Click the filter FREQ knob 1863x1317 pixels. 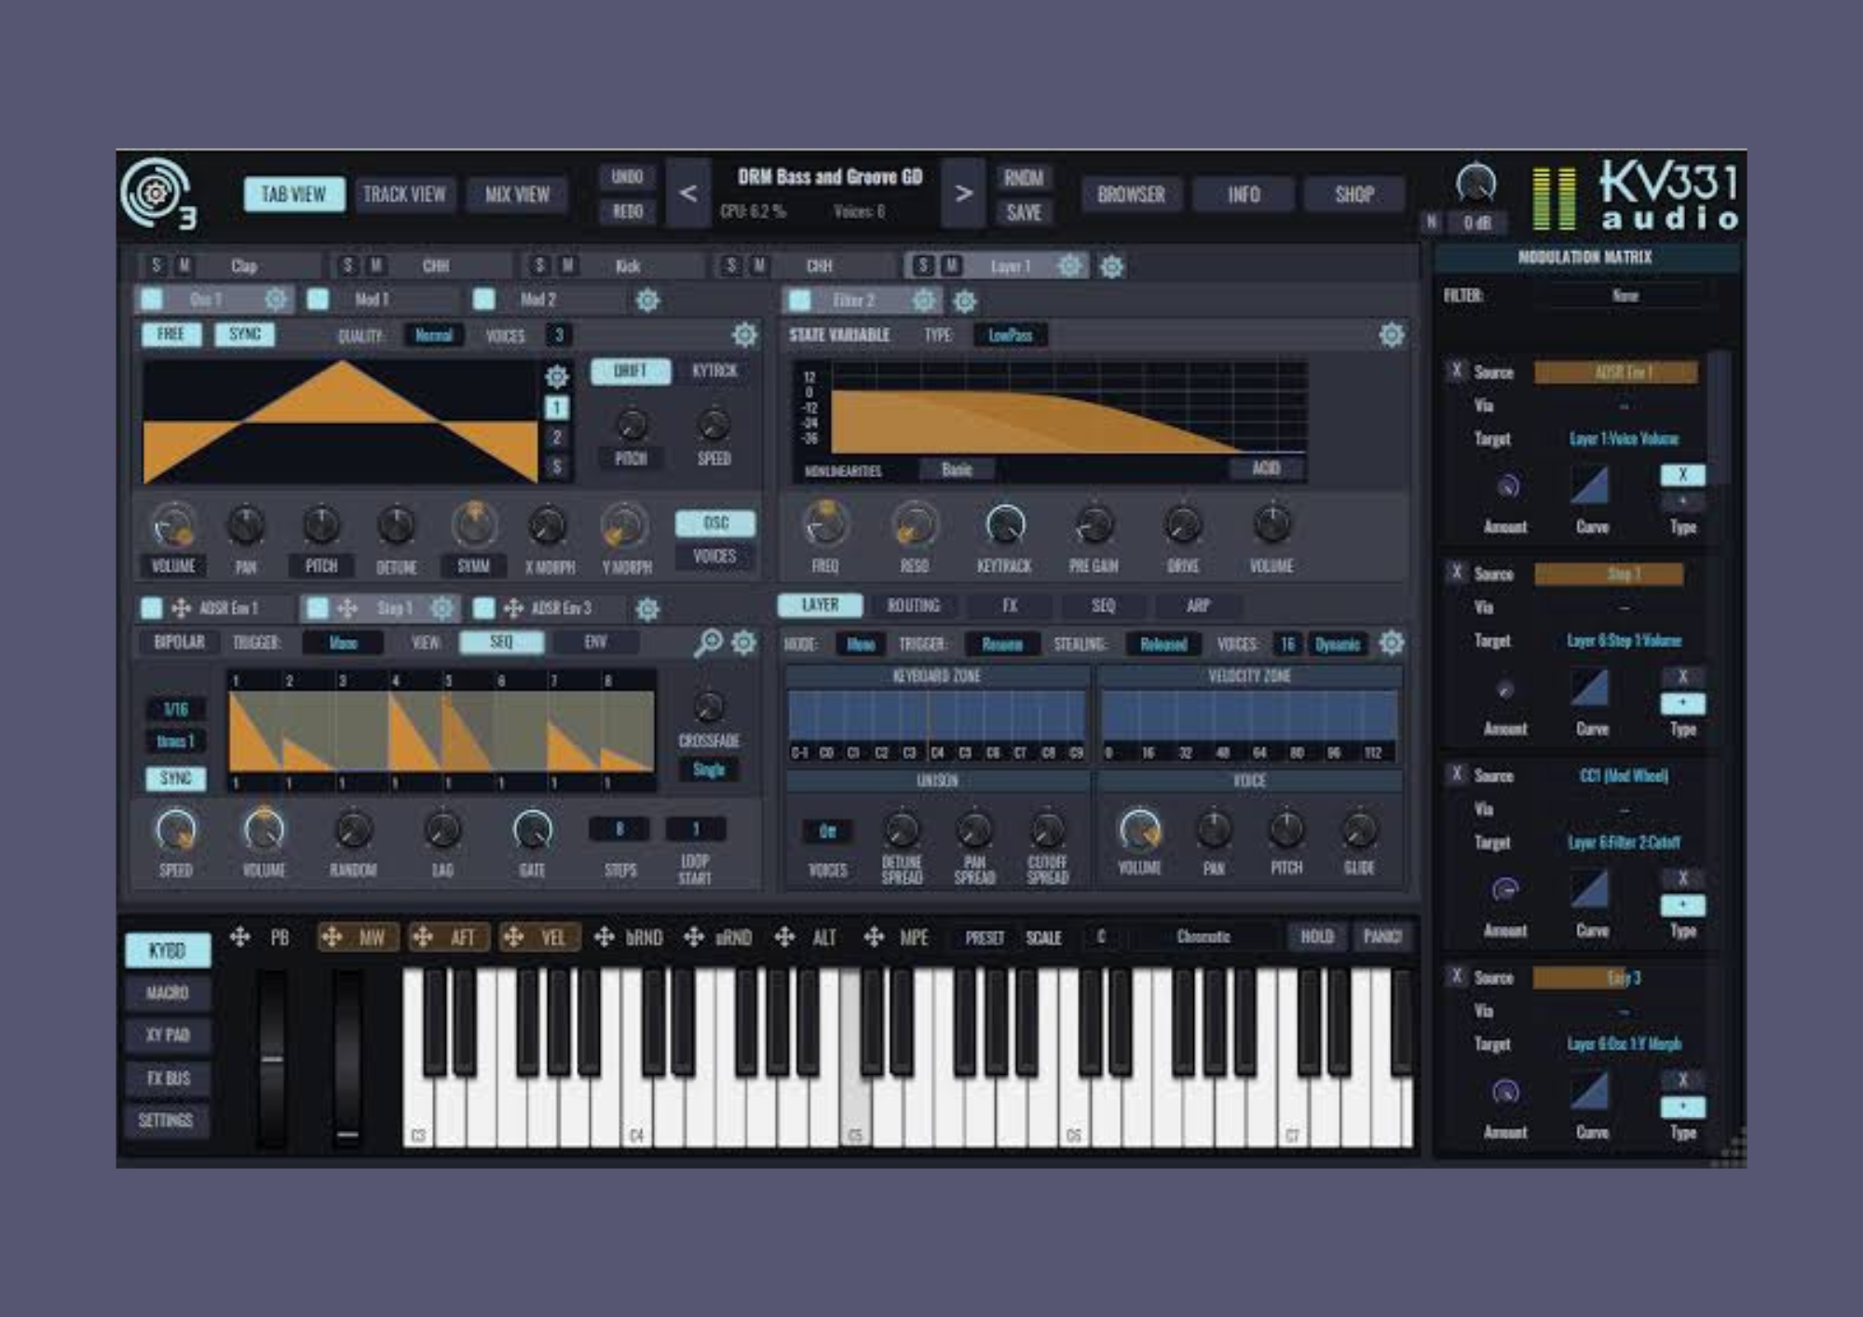pos(825,524)
